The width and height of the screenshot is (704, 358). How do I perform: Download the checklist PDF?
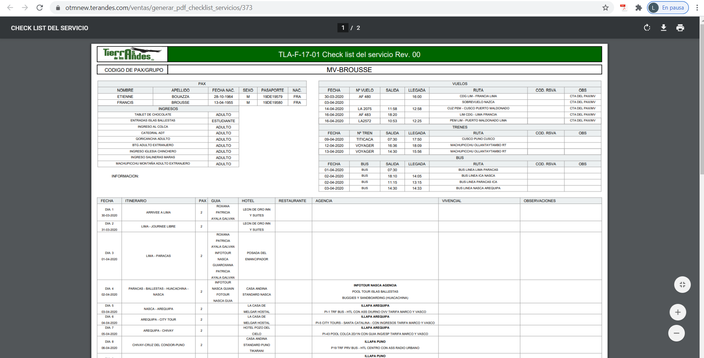(x=663, y=28)
